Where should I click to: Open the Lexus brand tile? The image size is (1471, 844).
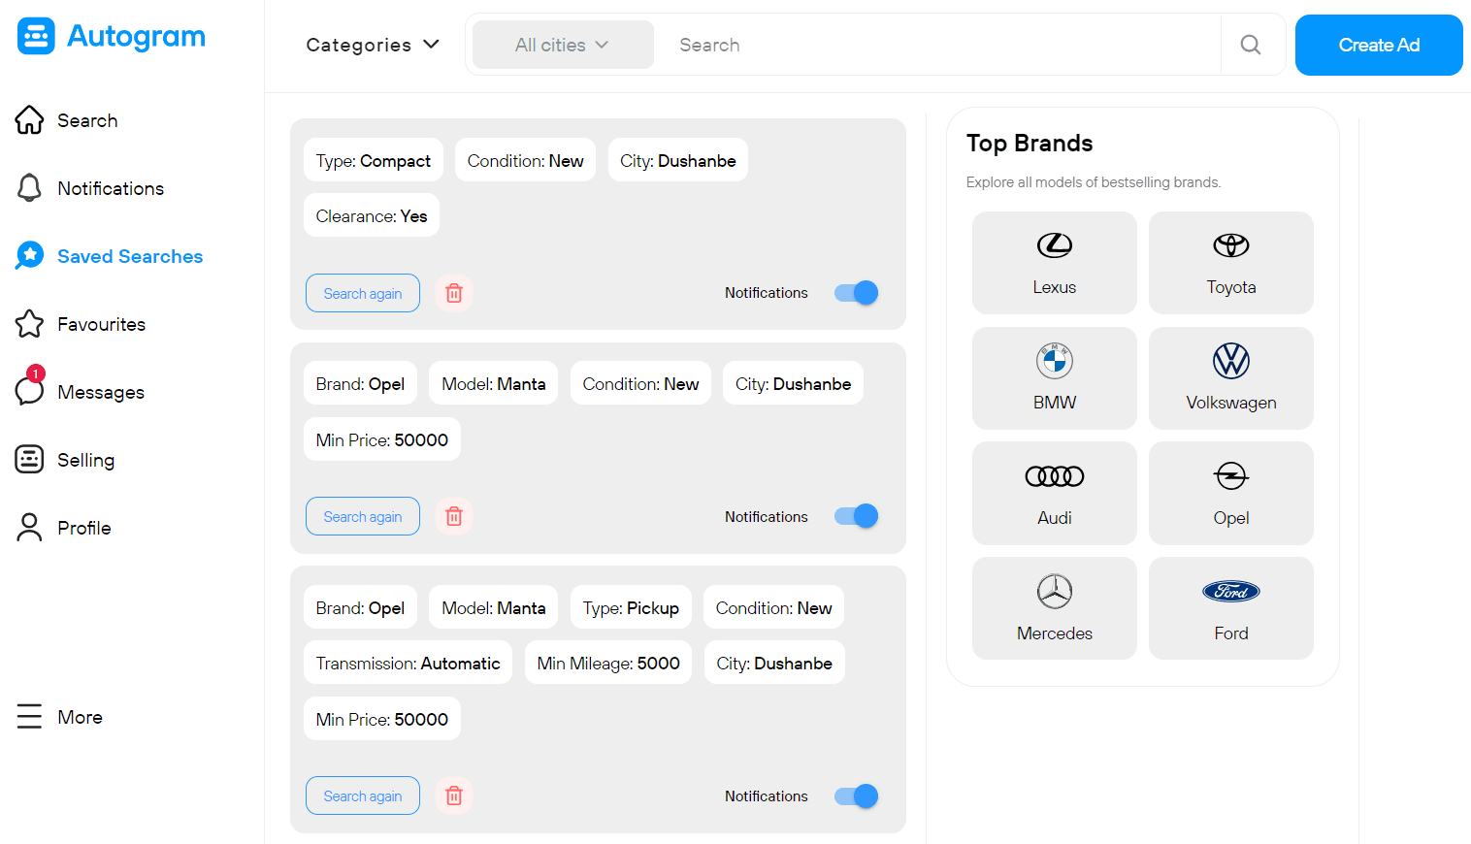pos(1054,263)
